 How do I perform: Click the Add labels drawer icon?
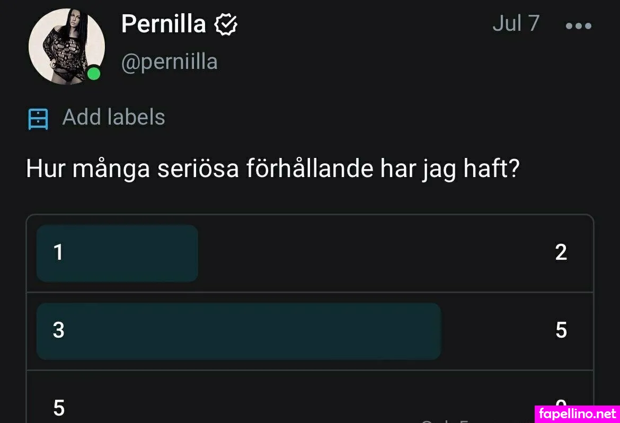38,119
